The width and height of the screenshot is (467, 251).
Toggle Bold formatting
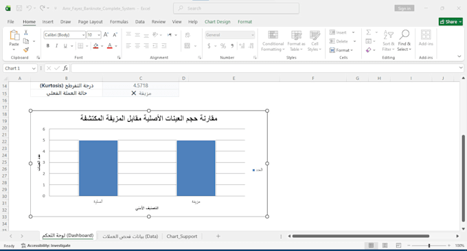tap(47, 46)
